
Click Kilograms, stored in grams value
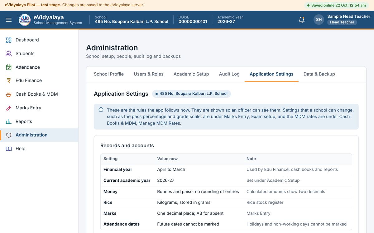tap(184, 202)
